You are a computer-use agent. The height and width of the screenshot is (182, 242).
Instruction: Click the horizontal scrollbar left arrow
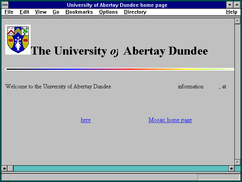pos(4,168)
